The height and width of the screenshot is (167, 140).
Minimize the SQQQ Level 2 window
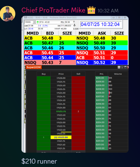114,17
